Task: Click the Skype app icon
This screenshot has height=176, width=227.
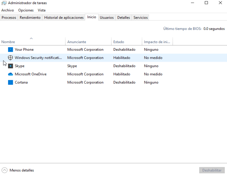Action: click(11, 66)
